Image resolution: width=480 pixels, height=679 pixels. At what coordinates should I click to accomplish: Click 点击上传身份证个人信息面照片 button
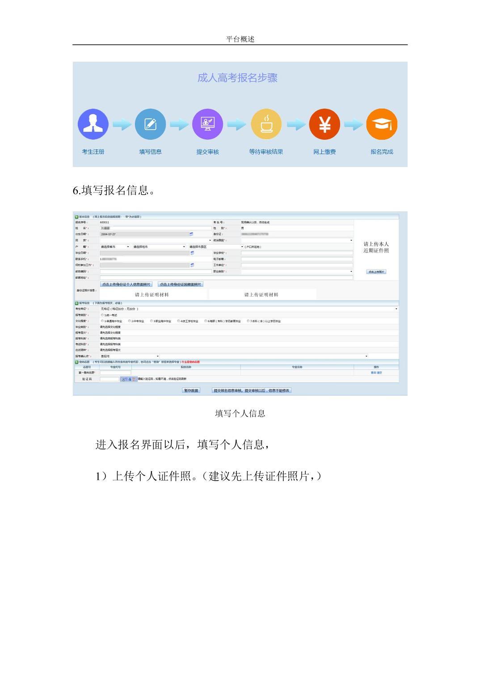click(x=126, y=285)
